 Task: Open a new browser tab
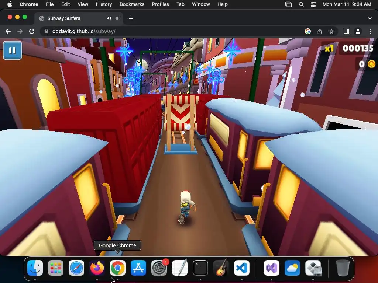coord(131,18)
